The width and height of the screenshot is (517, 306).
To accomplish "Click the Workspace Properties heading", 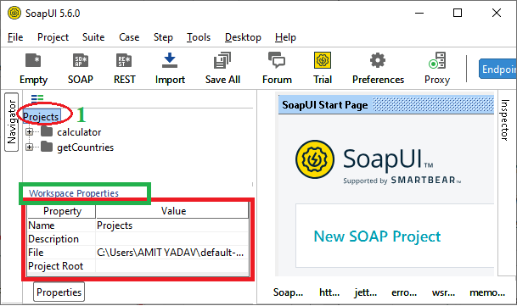I will [x=74, y=193].
